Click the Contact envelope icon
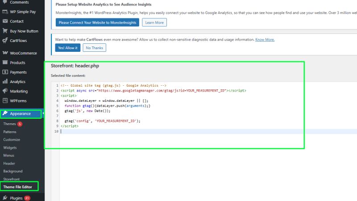This screenshot has height=201, width=357. tap(5, 21)
